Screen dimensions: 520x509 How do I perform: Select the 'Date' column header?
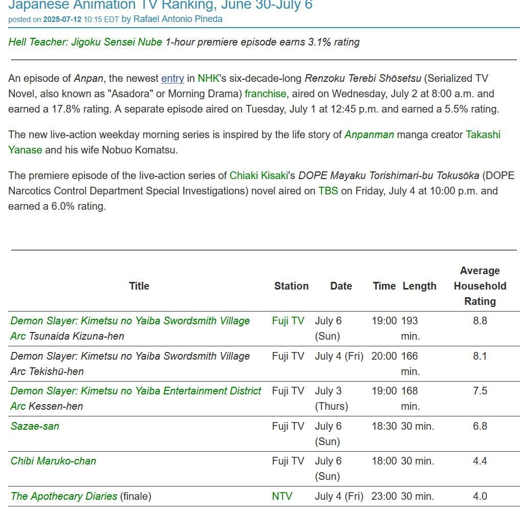coord(341,286)
